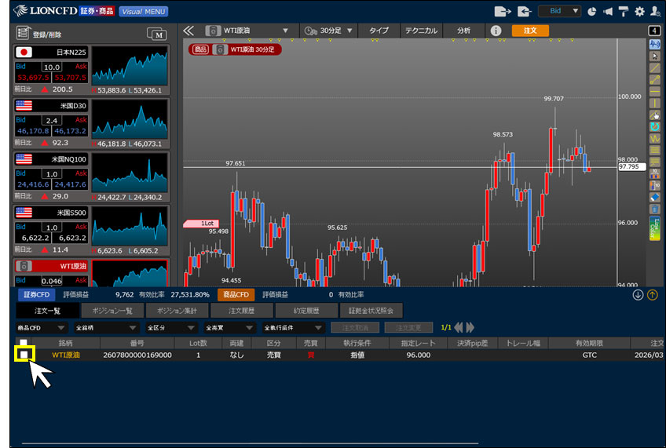Click the circled down-arrow icon above order list

[x=638, y=295]
